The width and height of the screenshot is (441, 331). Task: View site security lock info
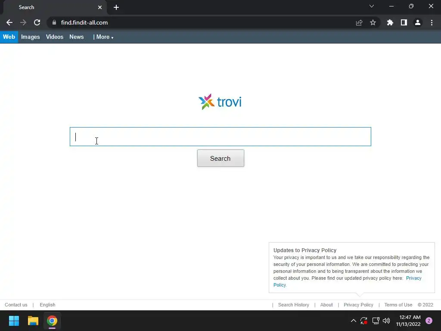pyautogui.click(x=54, y=22)
